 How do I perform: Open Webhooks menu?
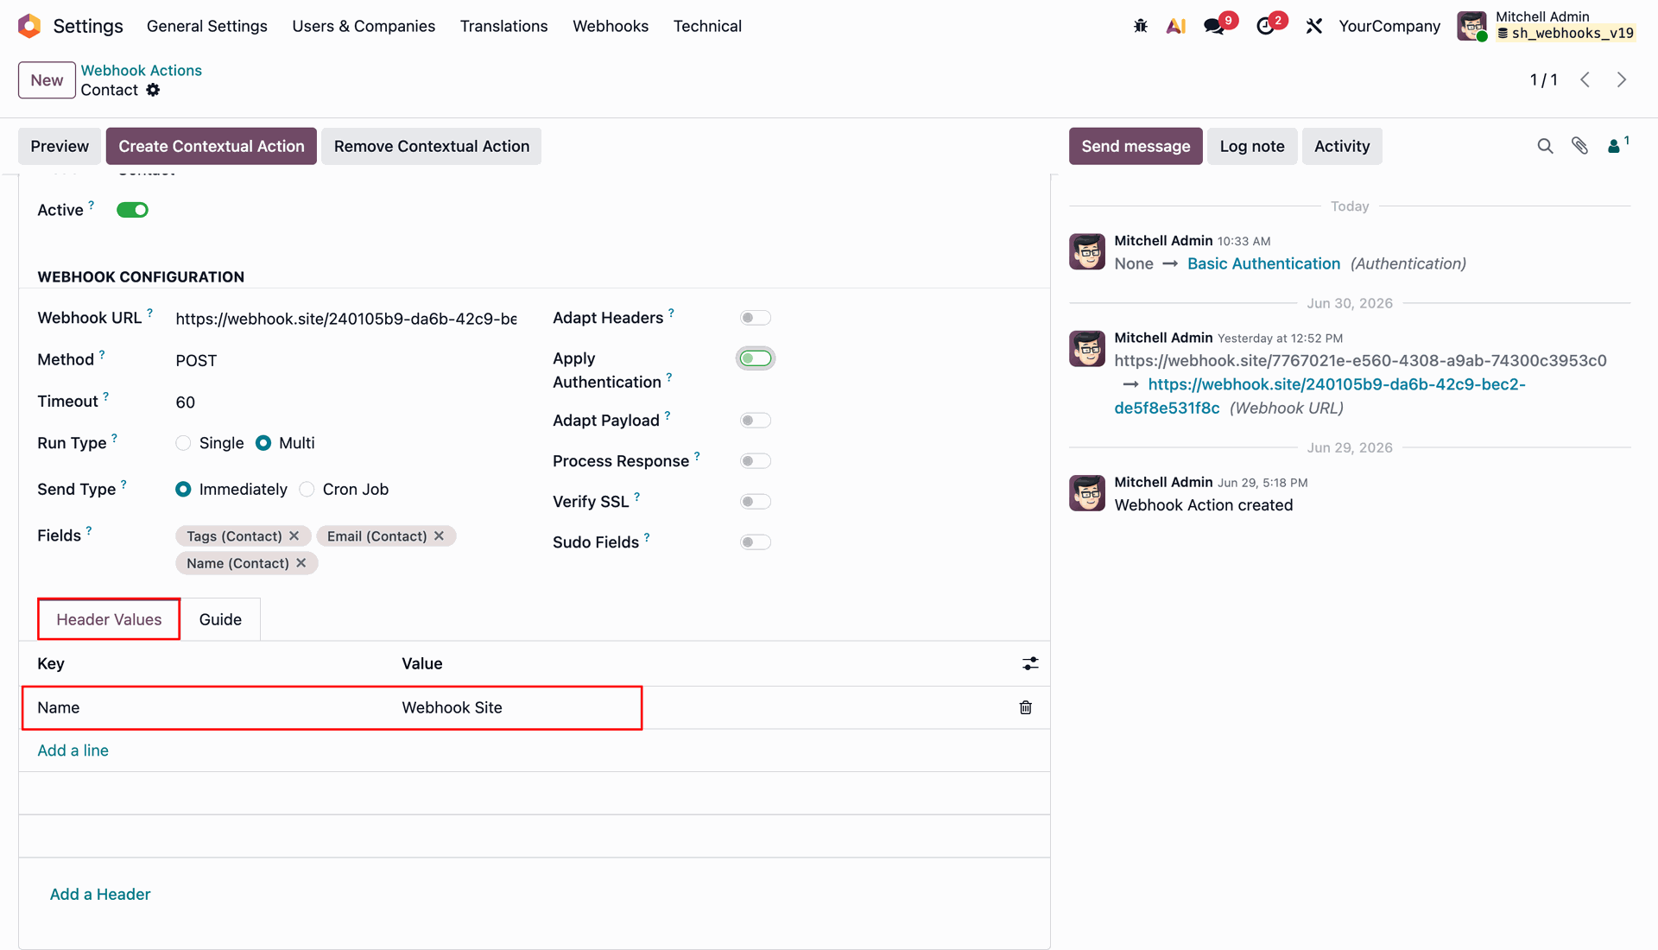611,26
